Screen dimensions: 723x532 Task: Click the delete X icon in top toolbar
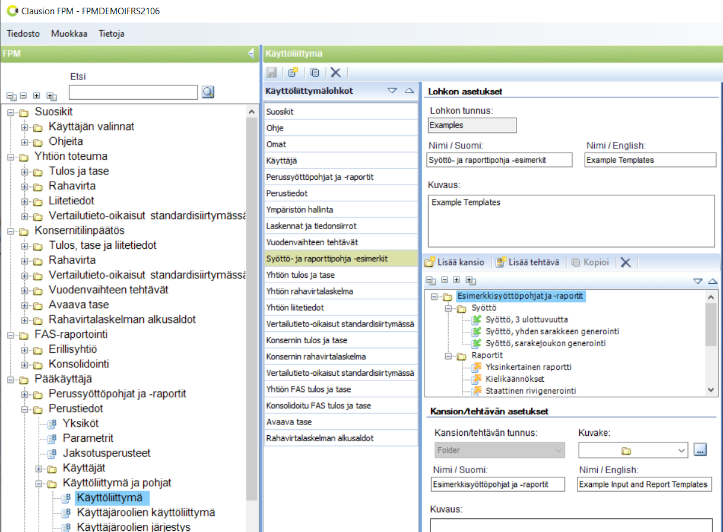pyautogui.click(x=335, y=72)
